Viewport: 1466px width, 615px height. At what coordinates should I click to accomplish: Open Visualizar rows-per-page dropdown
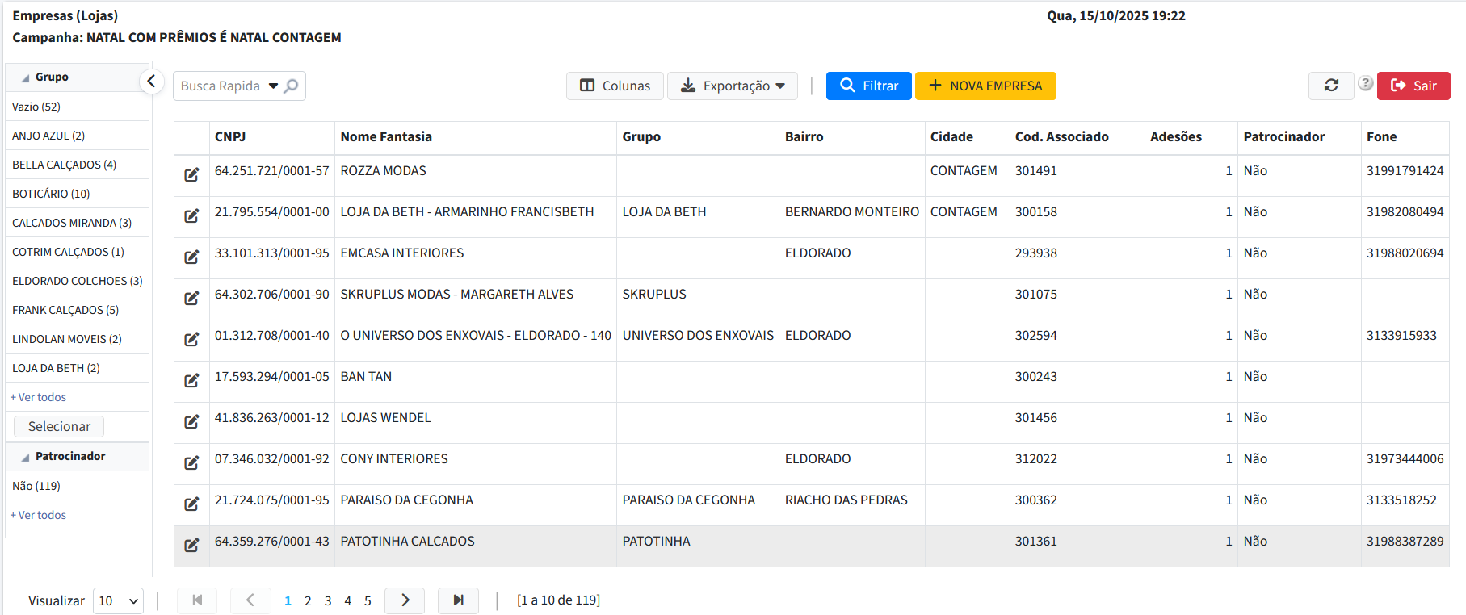(x=118, y=601)
